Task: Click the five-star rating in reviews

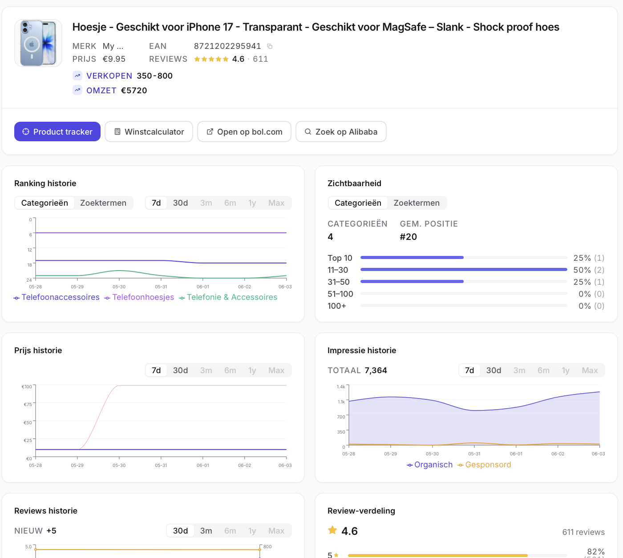Action: pyautogui.click(x=211, y=59)
